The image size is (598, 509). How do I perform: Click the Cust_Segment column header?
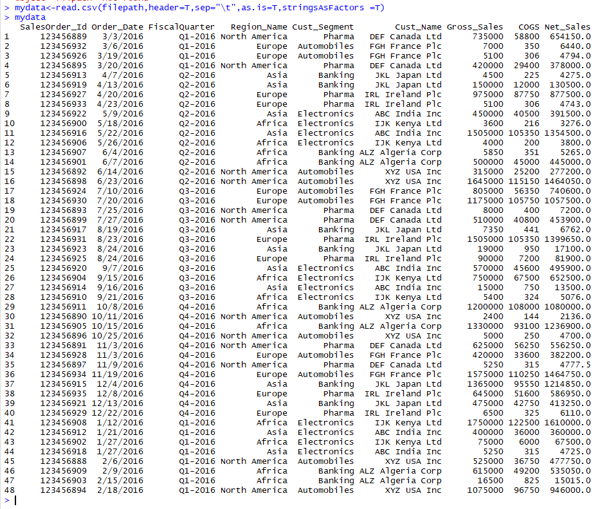[322, 26]
